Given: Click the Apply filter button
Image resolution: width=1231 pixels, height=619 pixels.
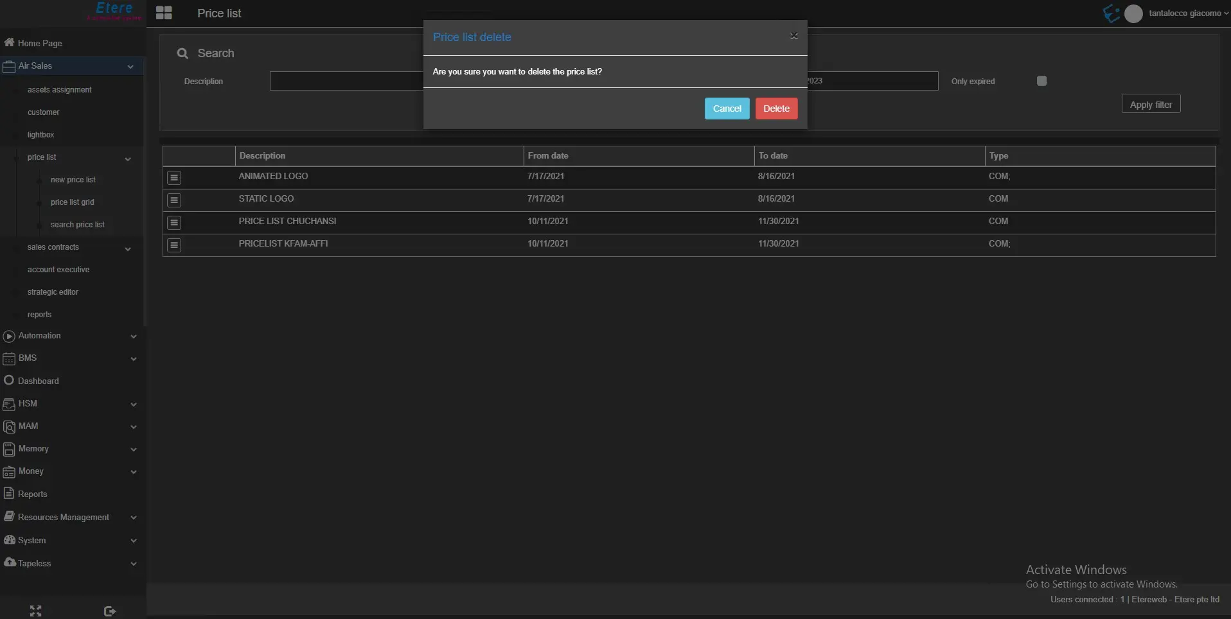Looking at the screenshot, I should 1151,105.
